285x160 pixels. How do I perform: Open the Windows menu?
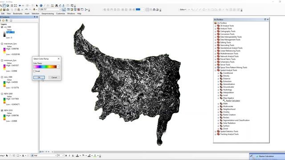(x=71, y=14)
